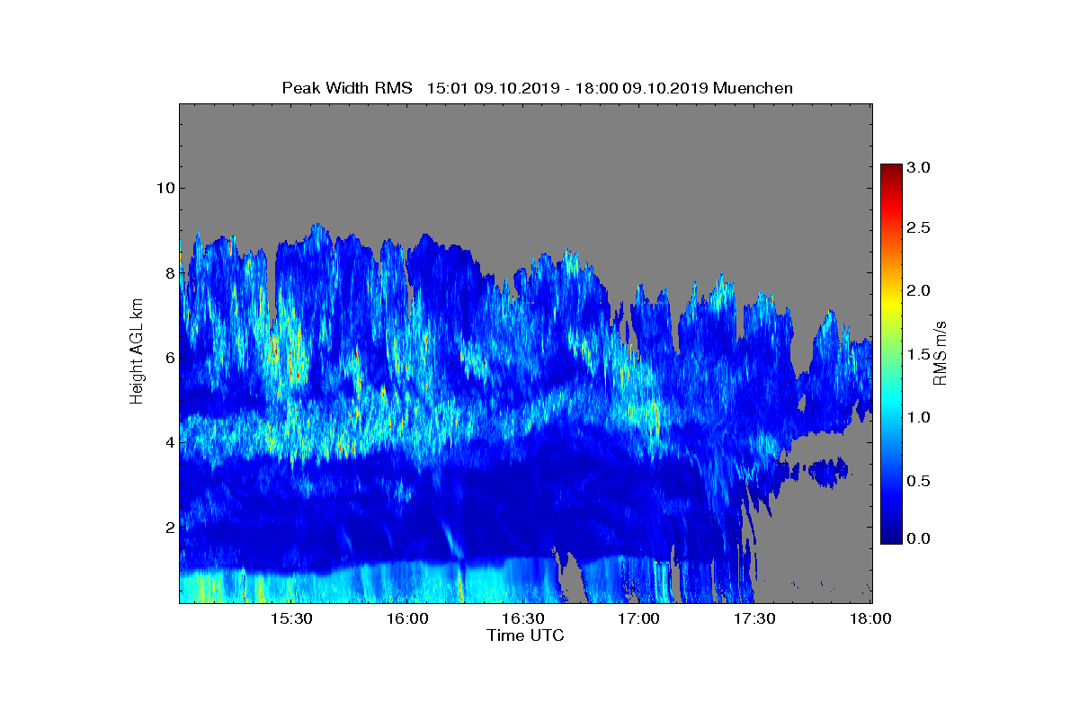Click the '17:30' time tick label
Screen dimensions: 1079x719
755,618
